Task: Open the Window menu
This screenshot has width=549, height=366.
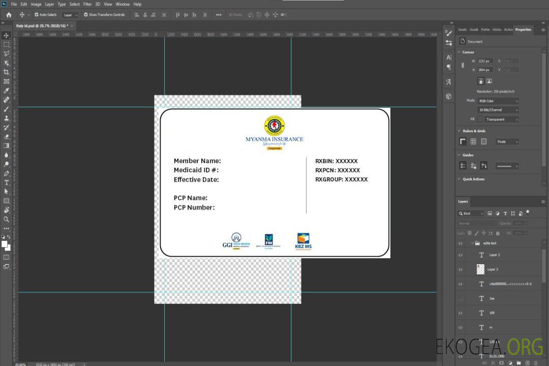Action: tap(123, 4)
